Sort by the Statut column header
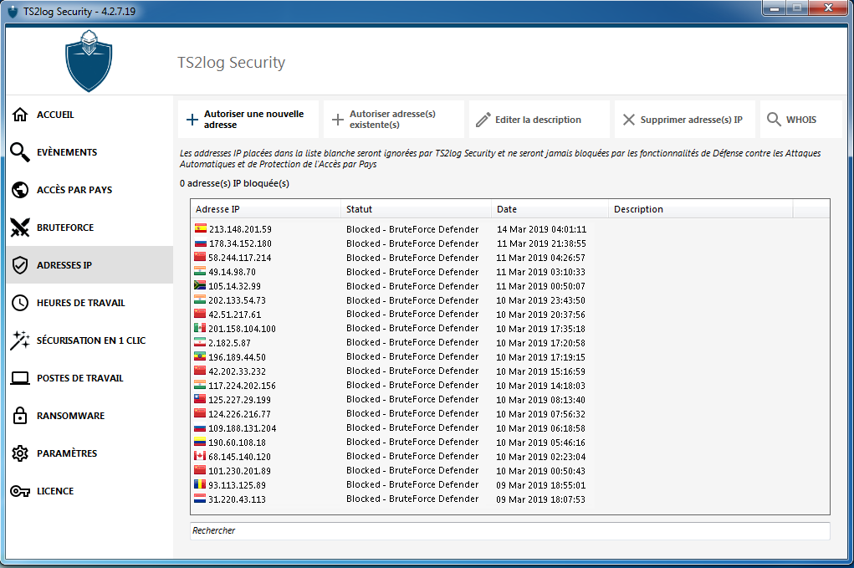 [416, 209]
